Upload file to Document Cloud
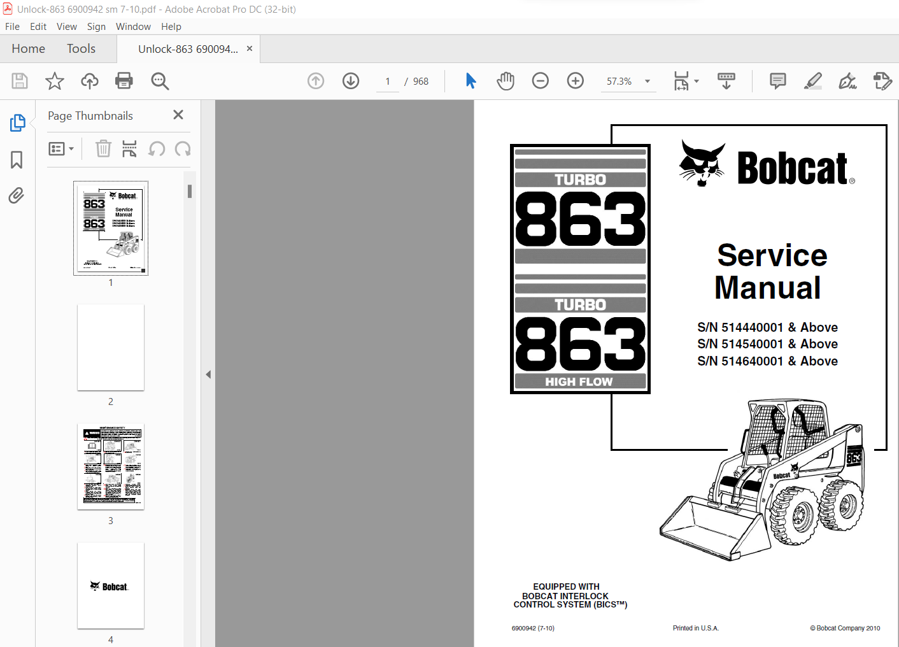899x647 pixels. coord(90,81)
